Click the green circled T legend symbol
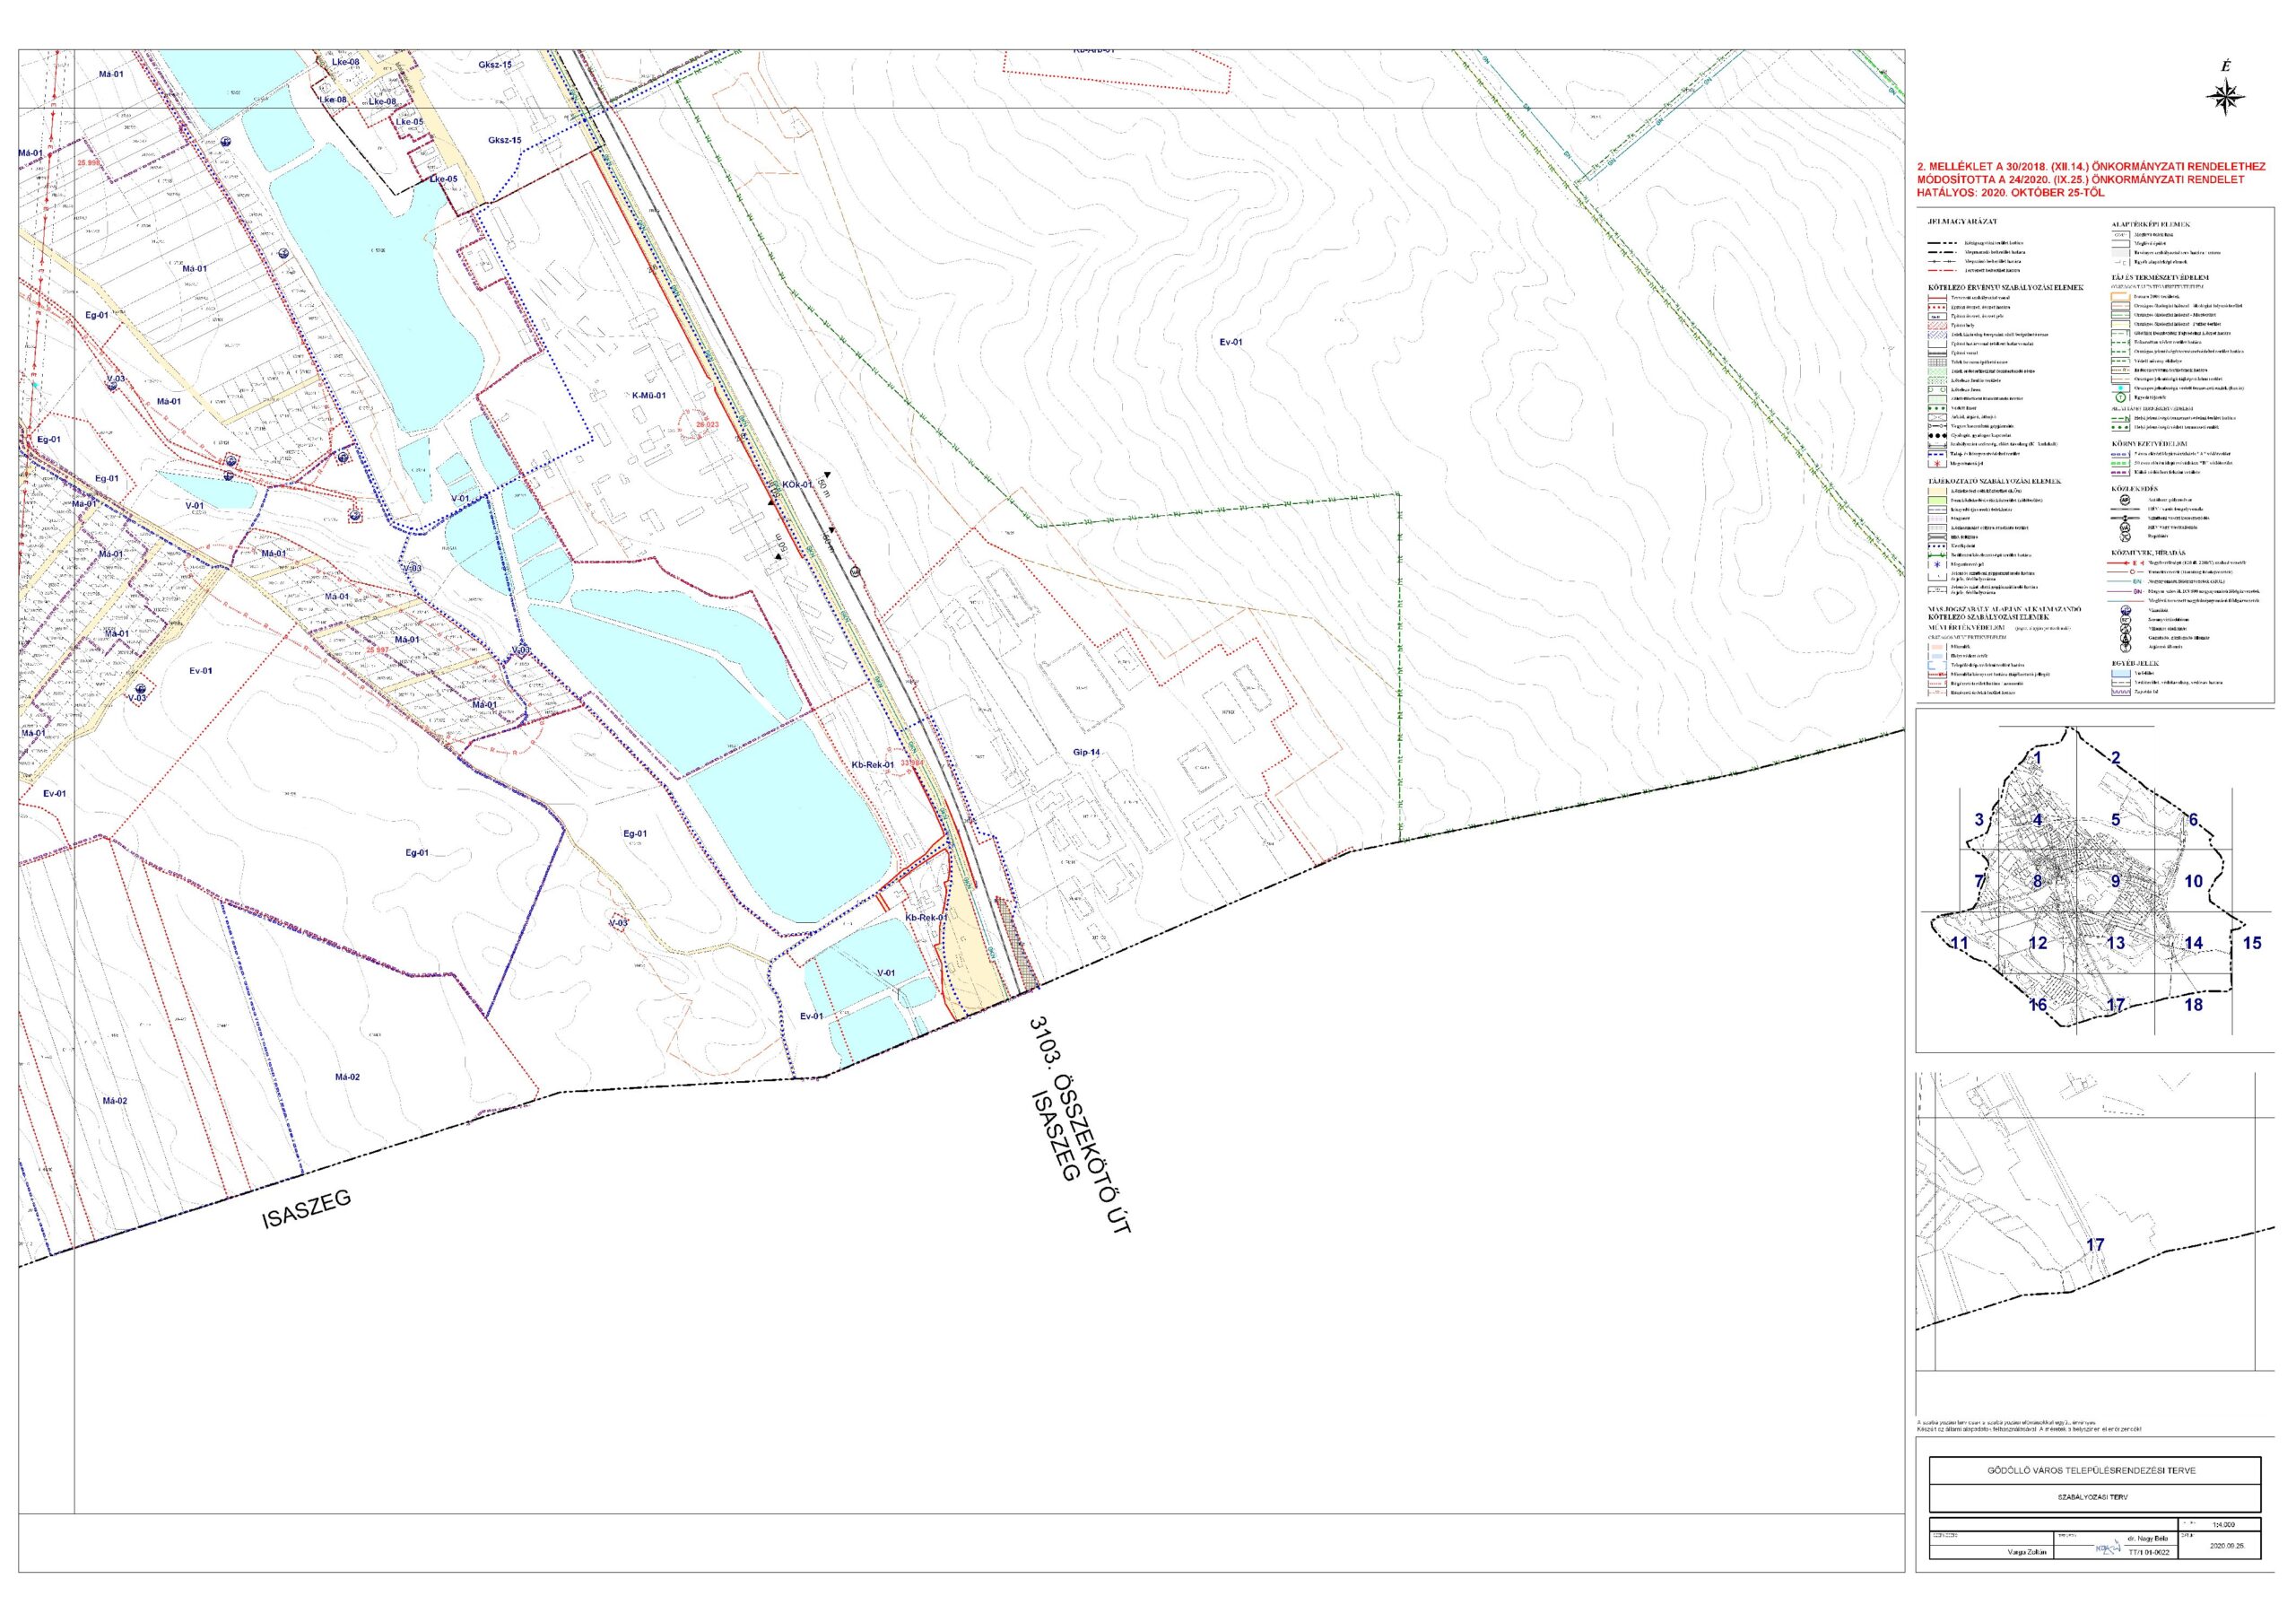 click(x=2121, y=397)
